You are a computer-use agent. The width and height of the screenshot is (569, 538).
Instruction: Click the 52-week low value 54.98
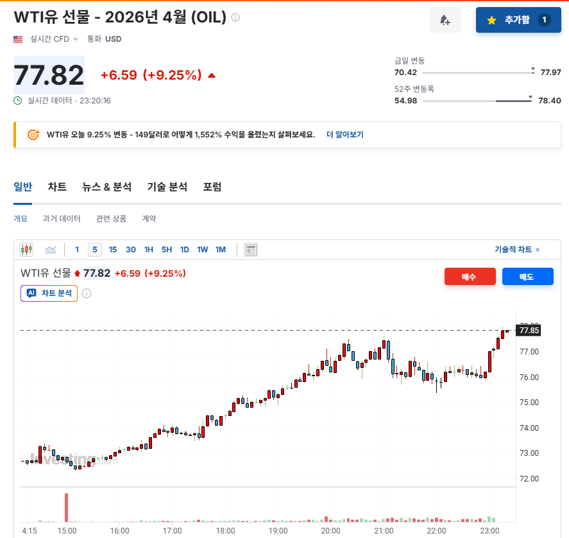tap(405, 101)
